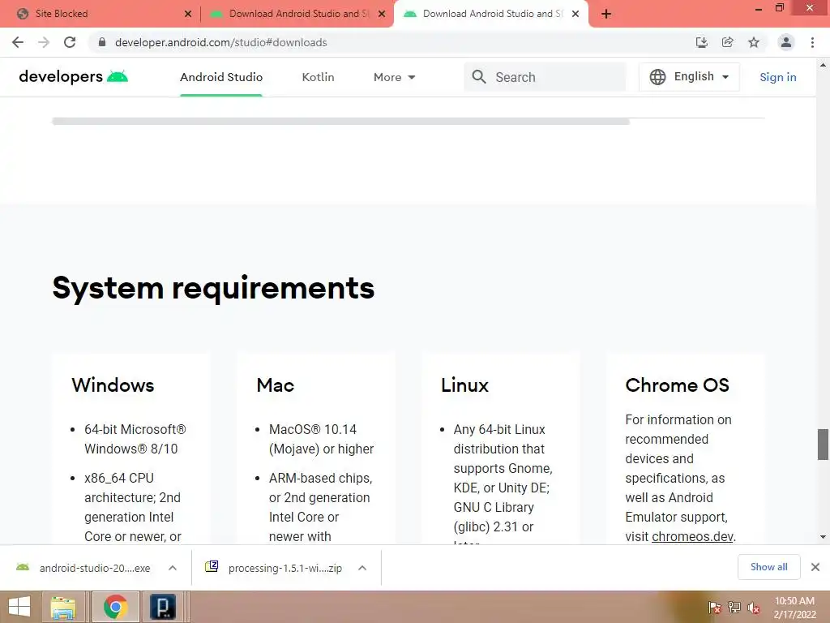Open the English language dropdown
830x623 pixels.
pos(689,77)
